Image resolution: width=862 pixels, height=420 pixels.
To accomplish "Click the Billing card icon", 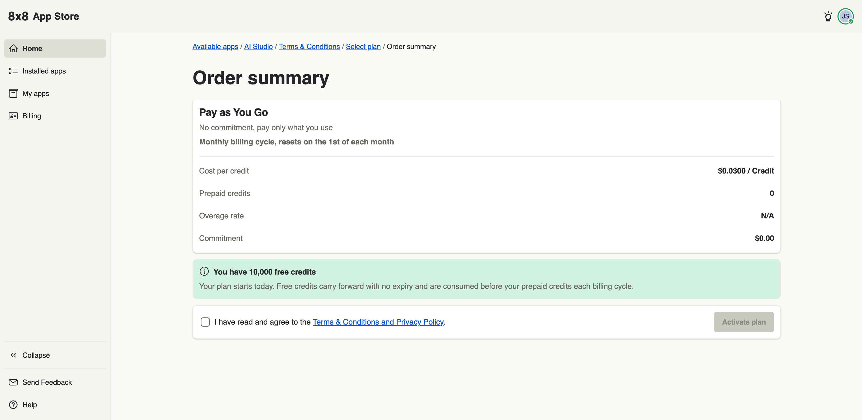I will coord(13,116).
